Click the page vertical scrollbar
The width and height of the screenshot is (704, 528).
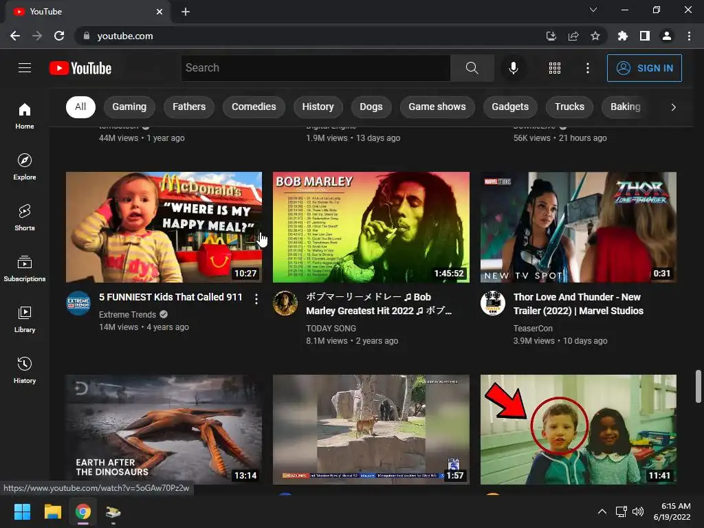pyautogui.click(x=698, y=386)
